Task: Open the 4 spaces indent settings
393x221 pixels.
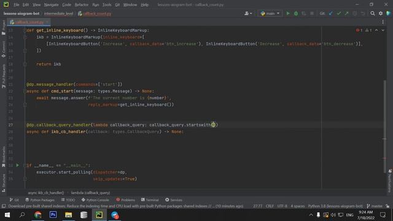Action: pos(297,206)
